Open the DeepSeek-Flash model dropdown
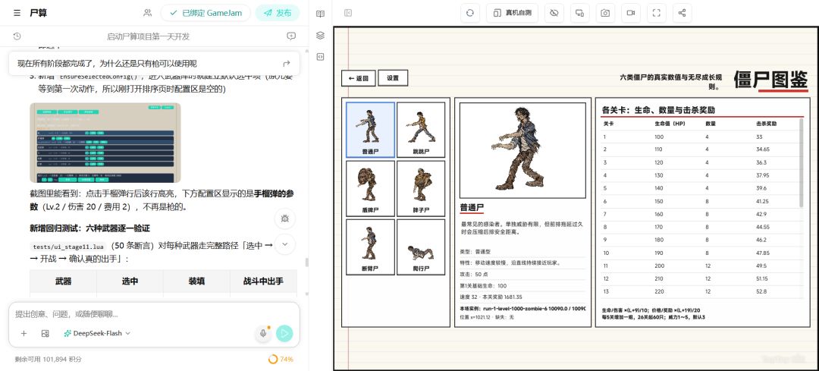This screenshot has width=819, height=371. point(97,333)
